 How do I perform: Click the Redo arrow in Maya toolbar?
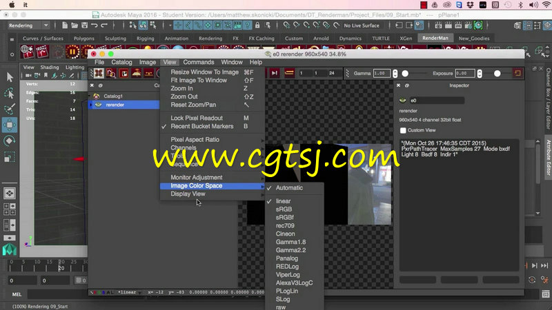104,25
